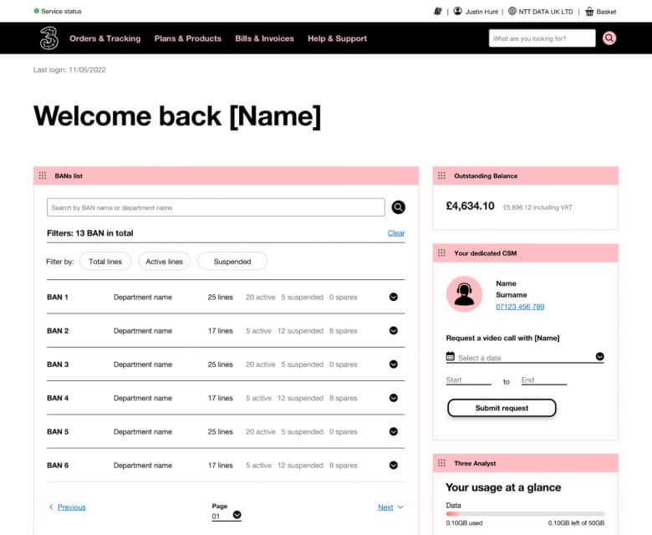Viewport: 652px width, 535px height.
Task: Click the Data usage progress bar
Action: [x=525, y=514]
